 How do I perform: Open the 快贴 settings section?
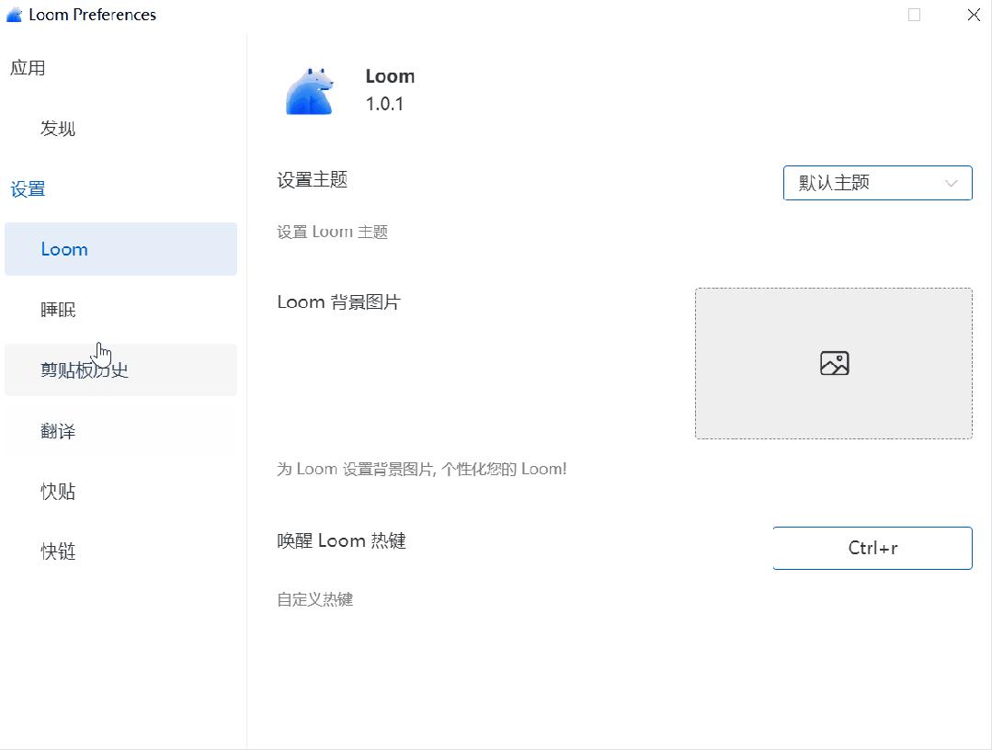coord(57,491)
